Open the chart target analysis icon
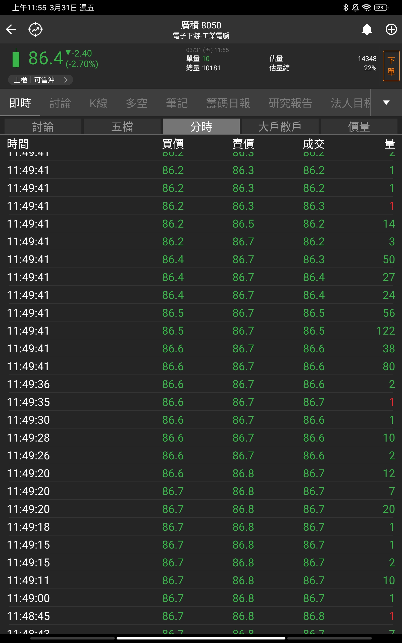 35,29
